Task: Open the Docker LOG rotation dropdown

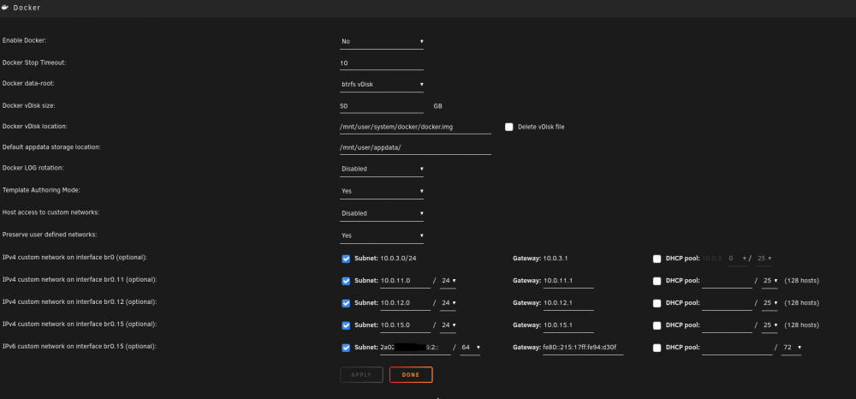Action: click(382, 170)
